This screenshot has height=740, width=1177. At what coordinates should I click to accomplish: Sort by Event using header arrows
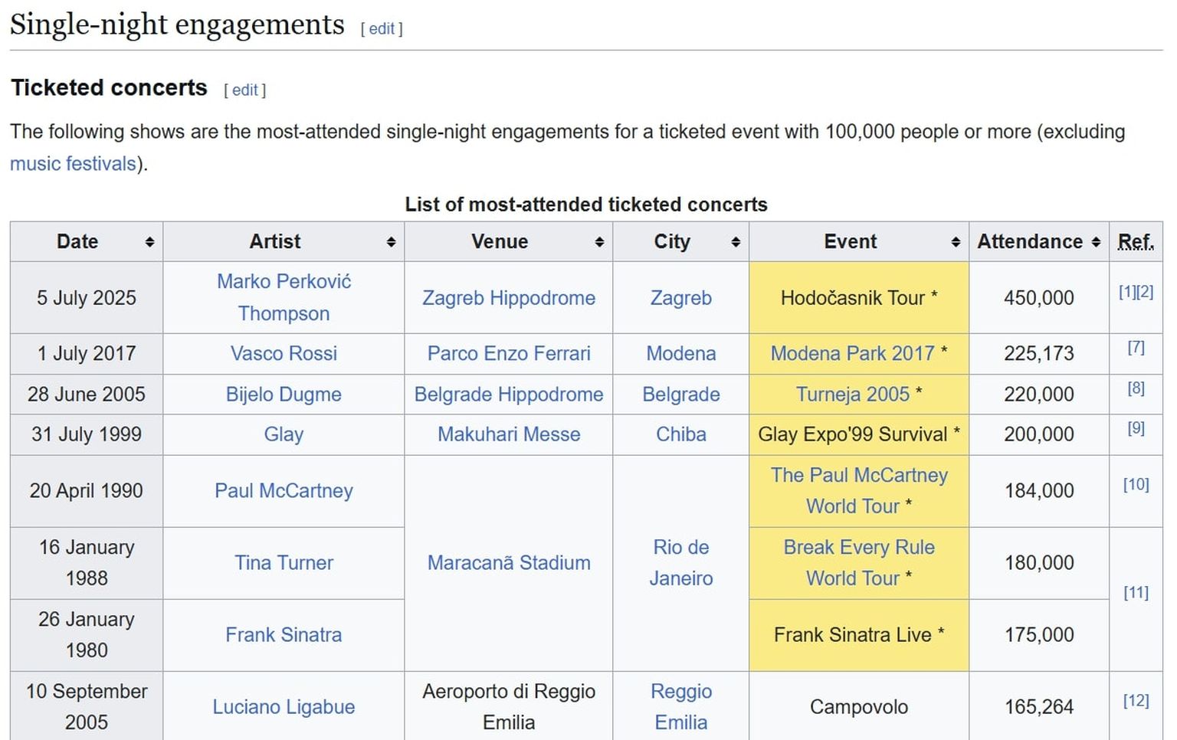(x=956, y=242)
